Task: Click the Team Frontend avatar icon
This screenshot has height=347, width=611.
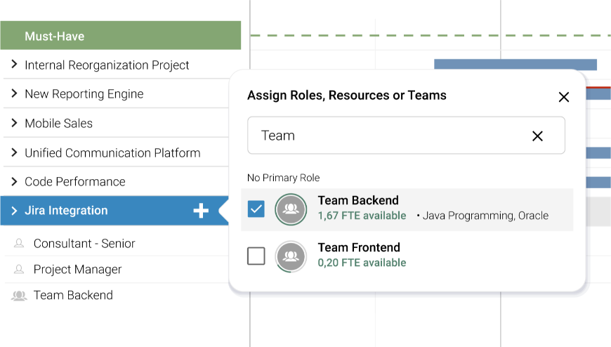Action: [291, 256]
